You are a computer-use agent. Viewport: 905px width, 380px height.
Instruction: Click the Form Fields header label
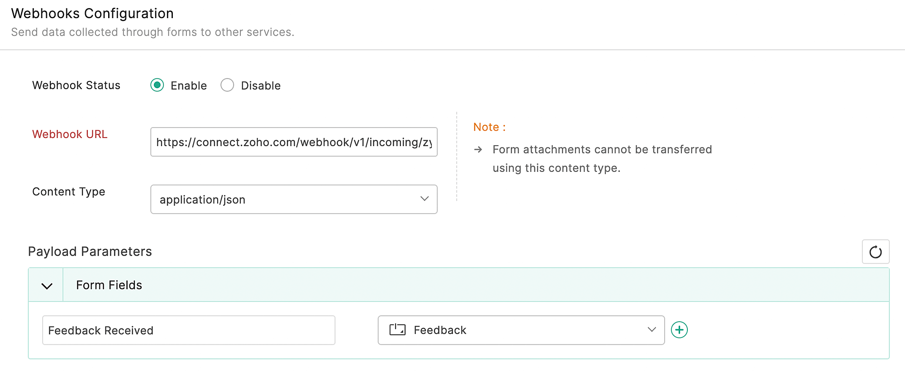point(109,285)
